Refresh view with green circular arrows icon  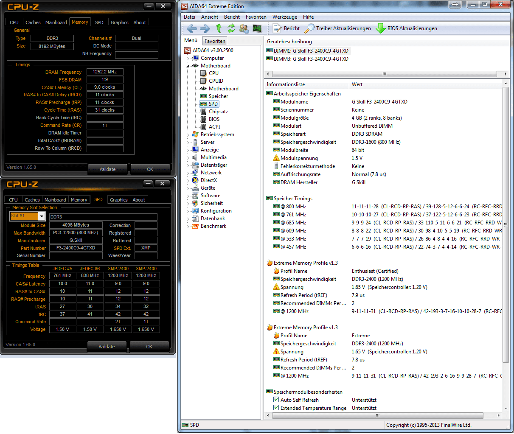click(231, 28)
